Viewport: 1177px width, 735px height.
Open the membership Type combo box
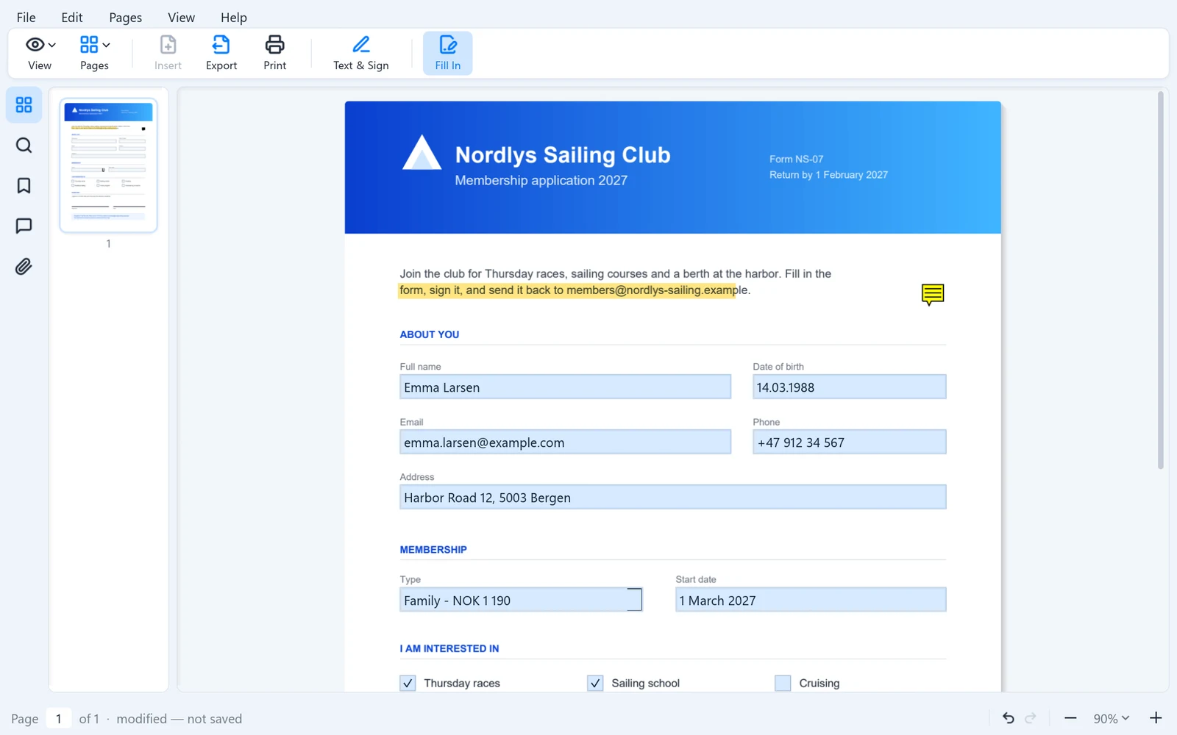coord(521,600)
